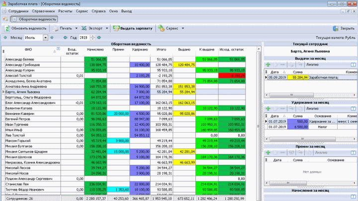Add a bonus with green plus in Премии за месяц

click(x=268, y=152)
